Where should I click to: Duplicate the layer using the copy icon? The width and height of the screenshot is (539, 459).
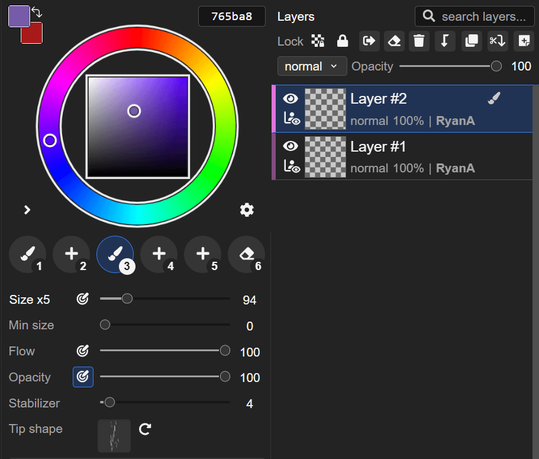coord(471,41)
